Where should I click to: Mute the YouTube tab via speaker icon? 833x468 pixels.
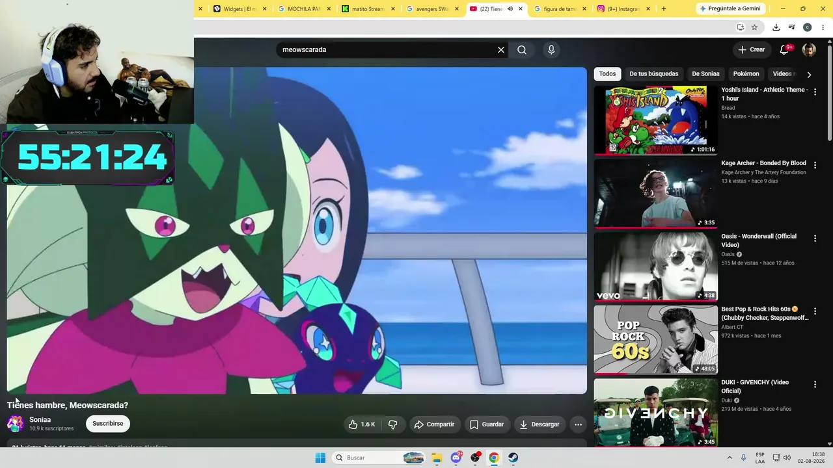510,9
